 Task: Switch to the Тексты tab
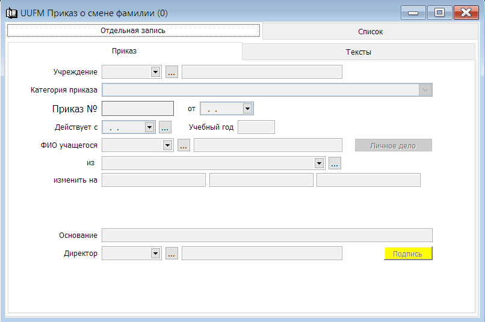(358, 52)
